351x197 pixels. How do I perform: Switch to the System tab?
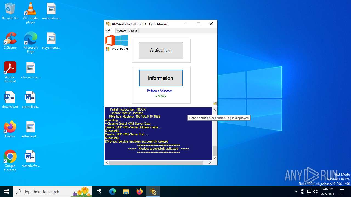pos(121,31)
